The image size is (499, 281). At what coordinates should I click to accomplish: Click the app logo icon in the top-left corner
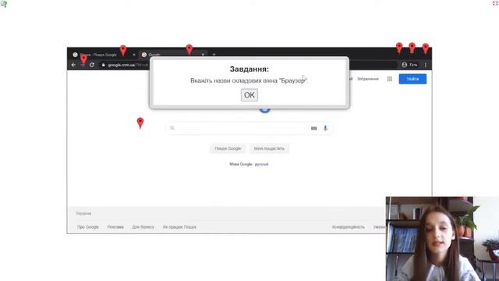3,3
